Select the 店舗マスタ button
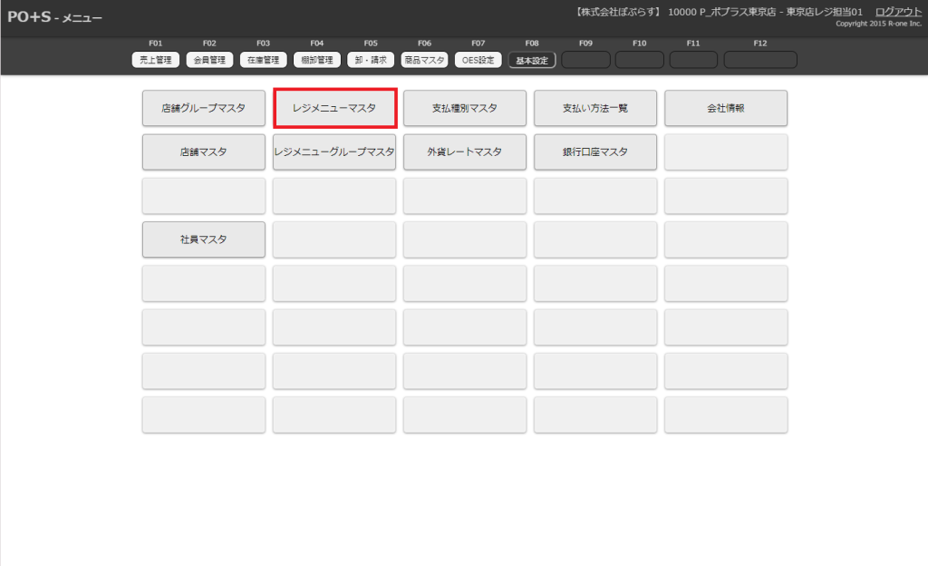The width and height of the screenshot is (928, 566). pos(204,151)
